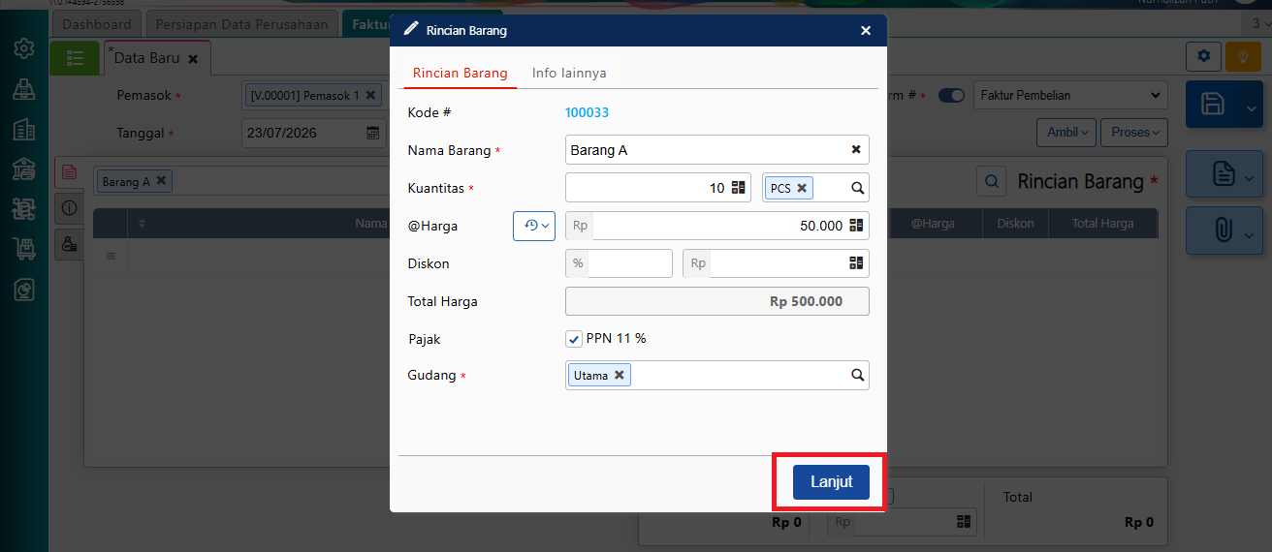Viewport: 1272px width, 552px height.
Task: Click row drag handle in items table
Action: (x=111, y=256)
